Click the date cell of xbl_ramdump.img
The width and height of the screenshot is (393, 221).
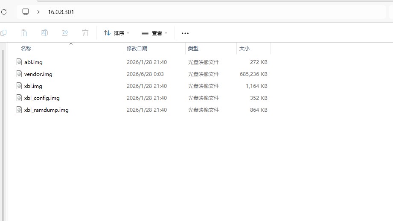click(x=147, y=110)
